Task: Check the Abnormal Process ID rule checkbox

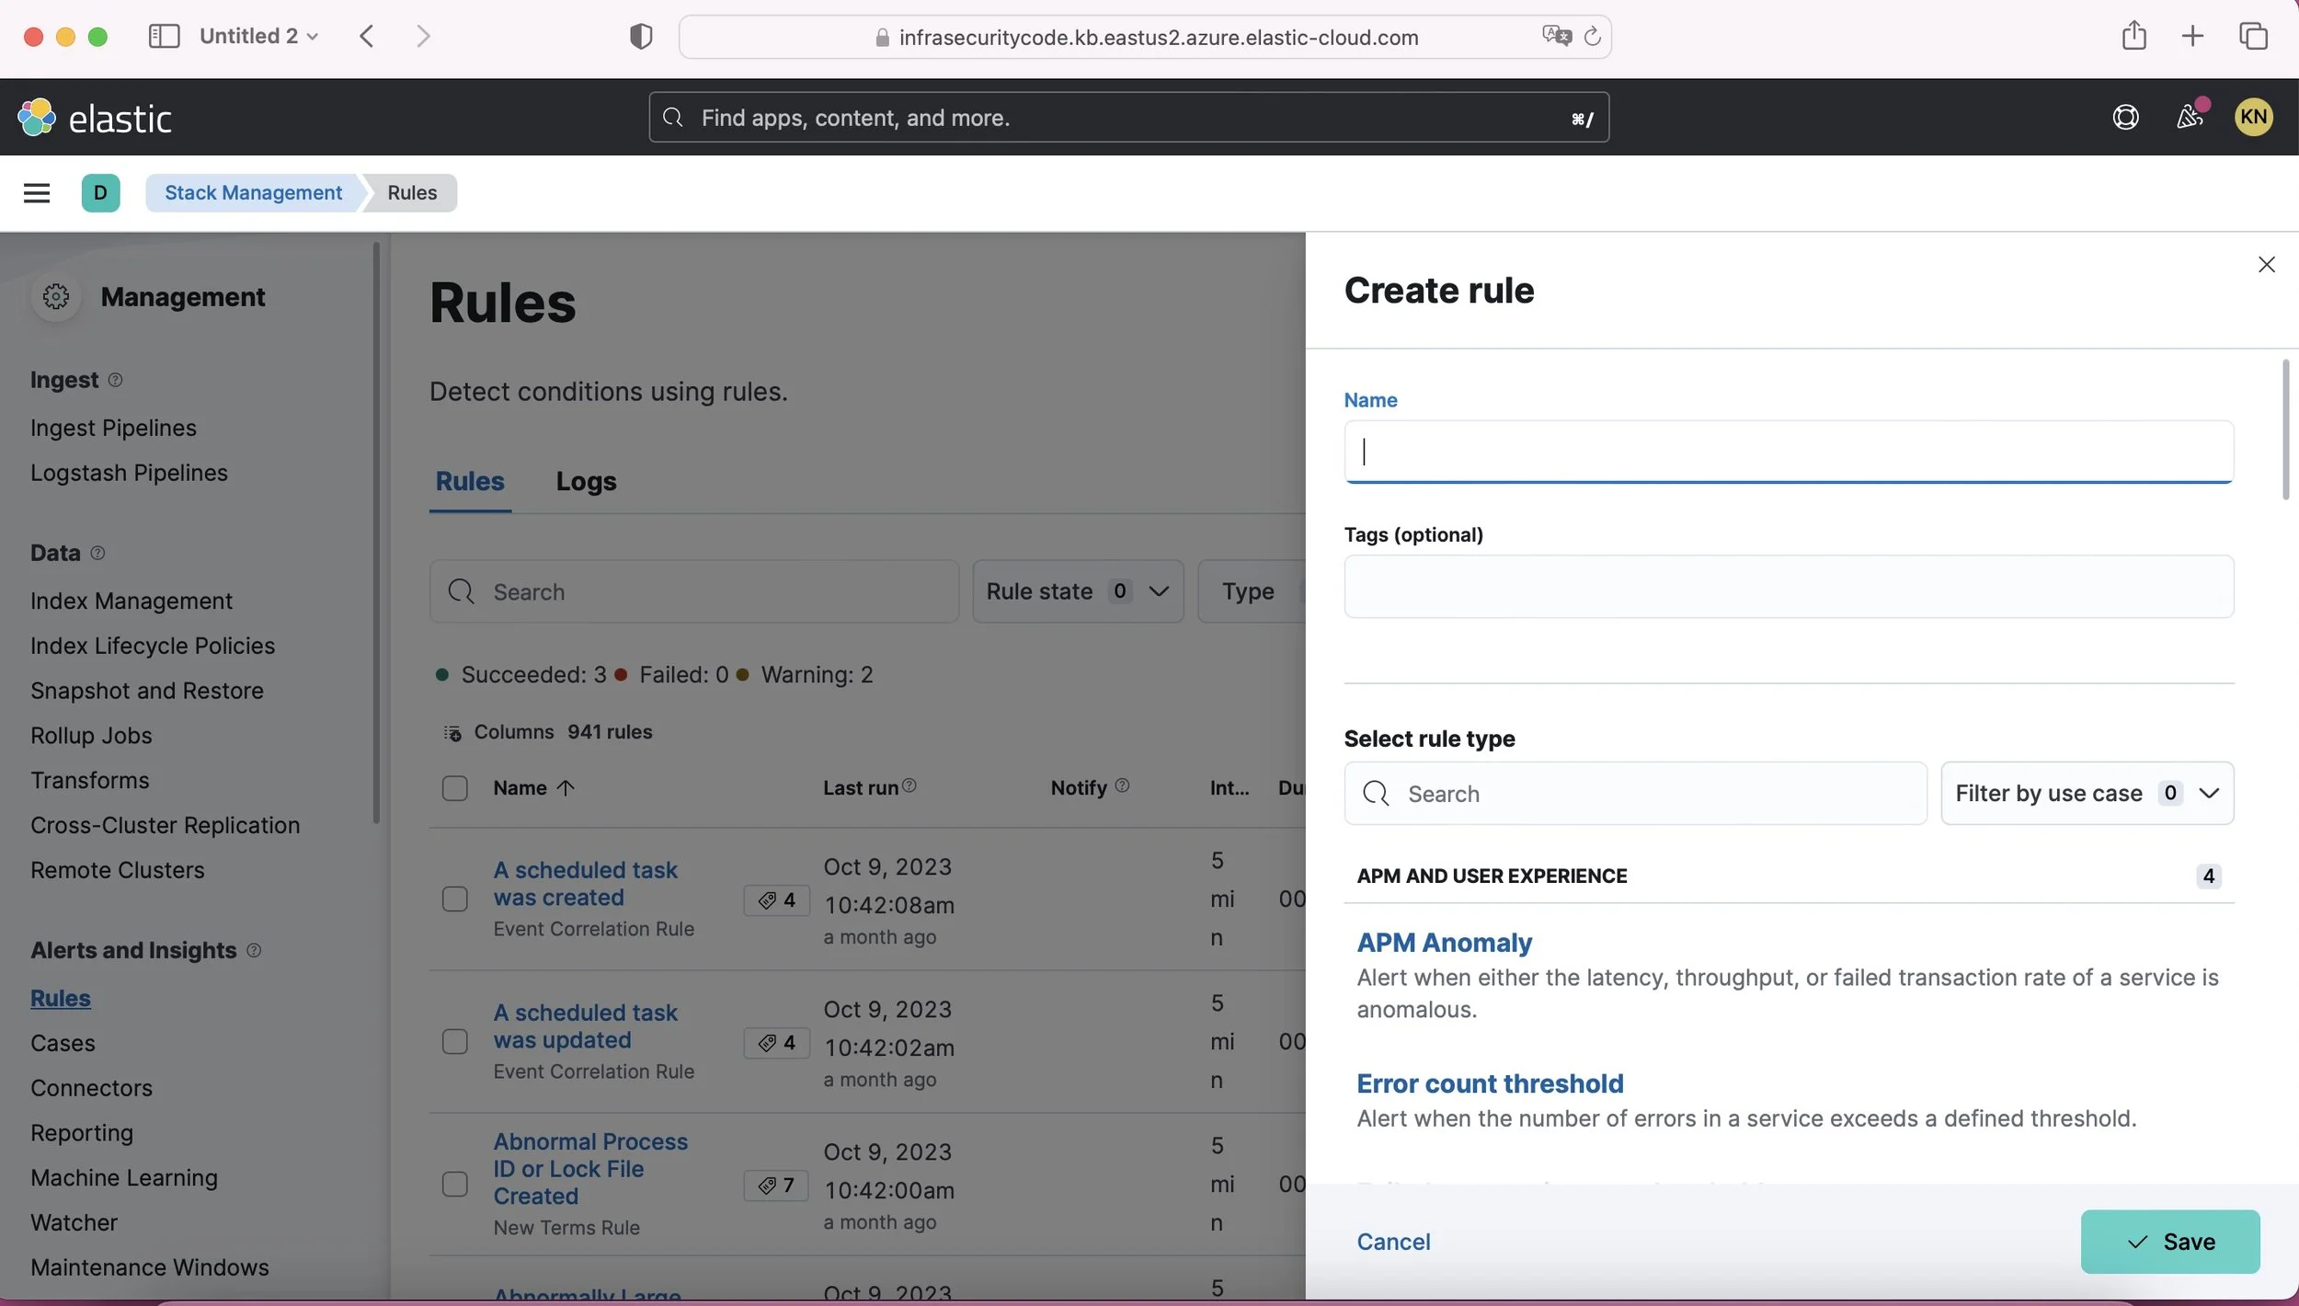Action: [455, 1184]
